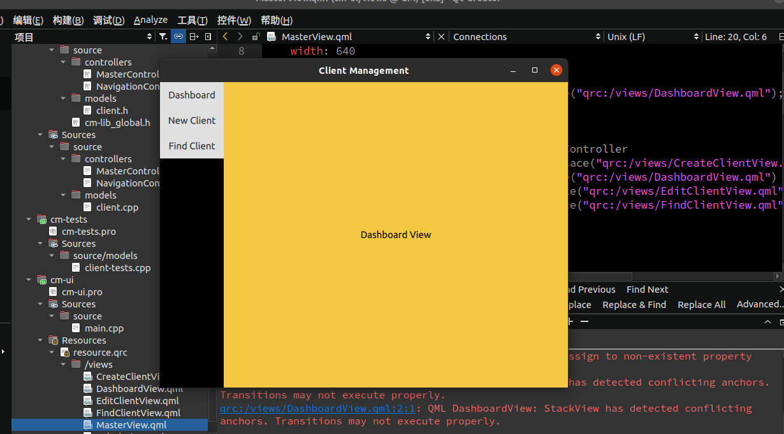
Task: Click the Replace All button
Action: point(702,305)
